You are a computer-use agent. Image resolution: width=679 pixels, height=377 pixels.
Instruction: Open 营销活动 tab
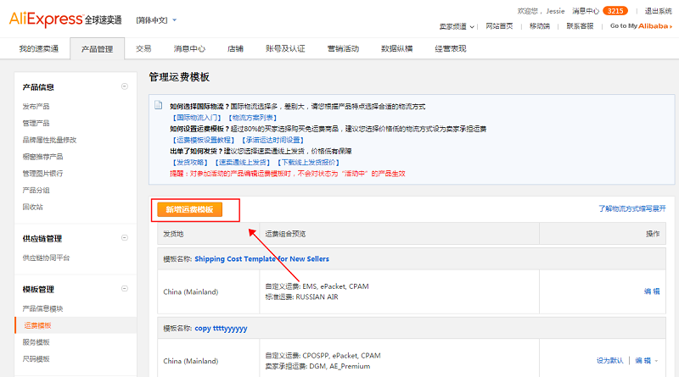coord(343,48)
